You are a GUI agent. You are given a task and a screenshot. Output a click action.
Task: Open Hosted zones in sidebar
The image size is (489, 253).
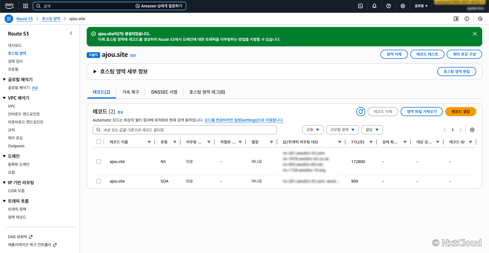[x=17, y=53]
